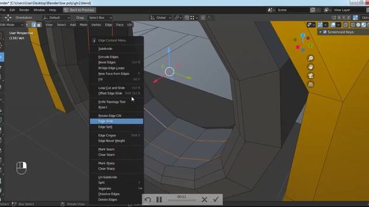Select vertex select mode icon
The height and width of the screenshot is (207, 369).
click(28, 25)
